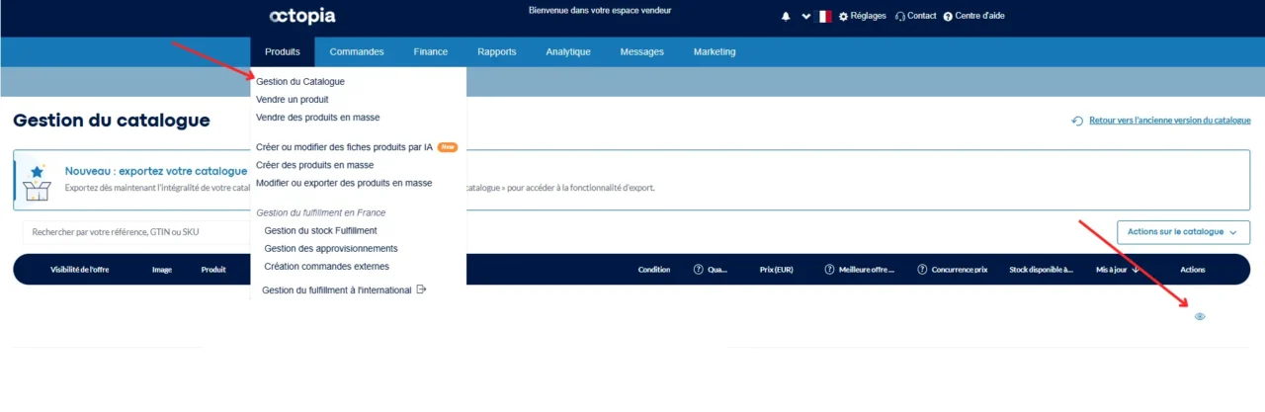
Task: Click the help icon next to Concurrence prix
Action: 922,270
